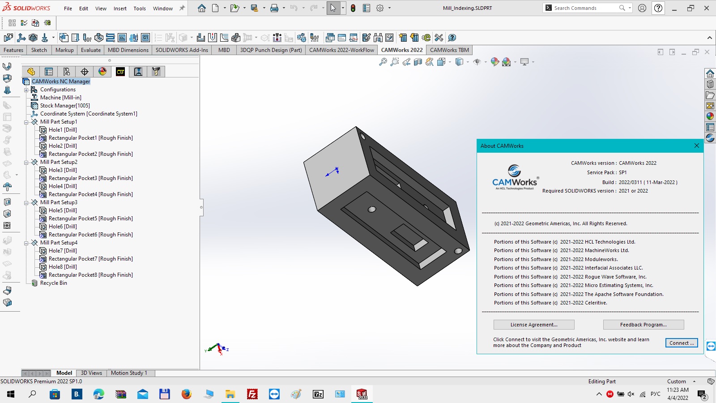
Task: Select the Recycle Bin tree item
Action: coord(53,283)
